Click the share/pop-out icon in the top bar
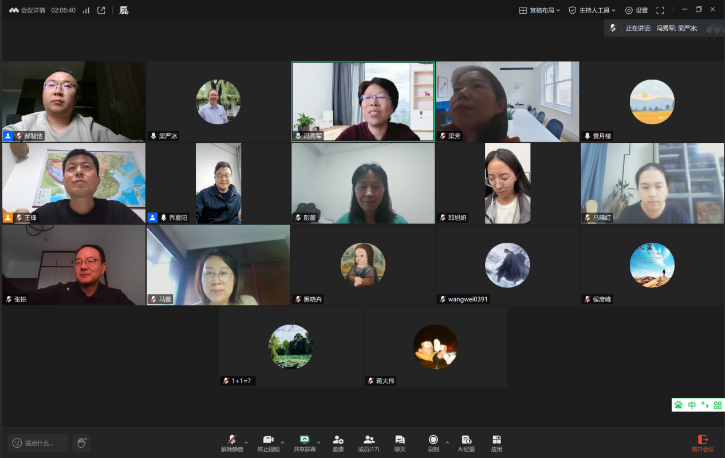 (x=101, y=10)
